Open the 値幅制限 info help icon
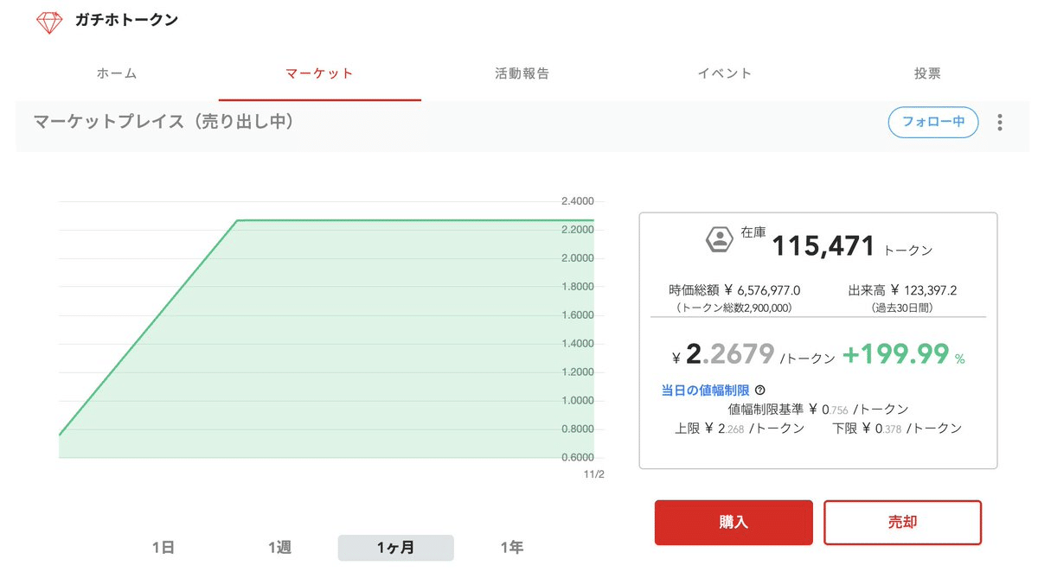1038x578 pixels. pos(759,390)
